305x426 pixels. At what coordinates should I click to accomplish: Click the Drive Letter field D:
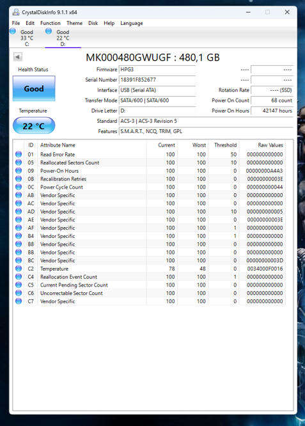pos(157,111)
